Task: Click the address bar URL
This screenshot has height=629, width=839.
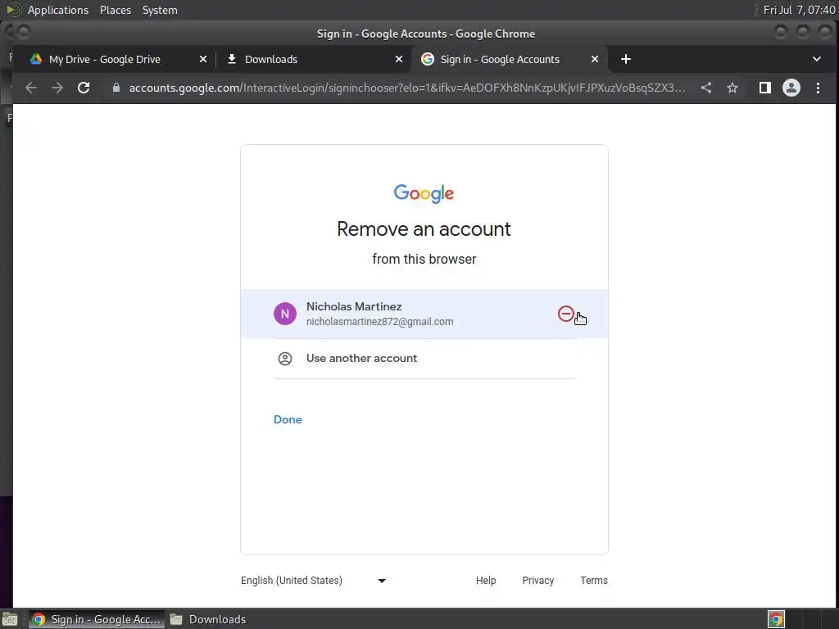Action: (x=406, y=88)
